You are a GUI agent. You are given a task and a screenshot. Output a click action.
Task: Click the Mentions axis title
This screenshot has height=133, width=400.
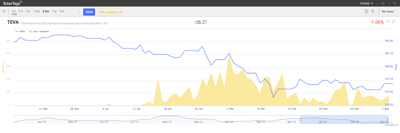coord(3,67)
